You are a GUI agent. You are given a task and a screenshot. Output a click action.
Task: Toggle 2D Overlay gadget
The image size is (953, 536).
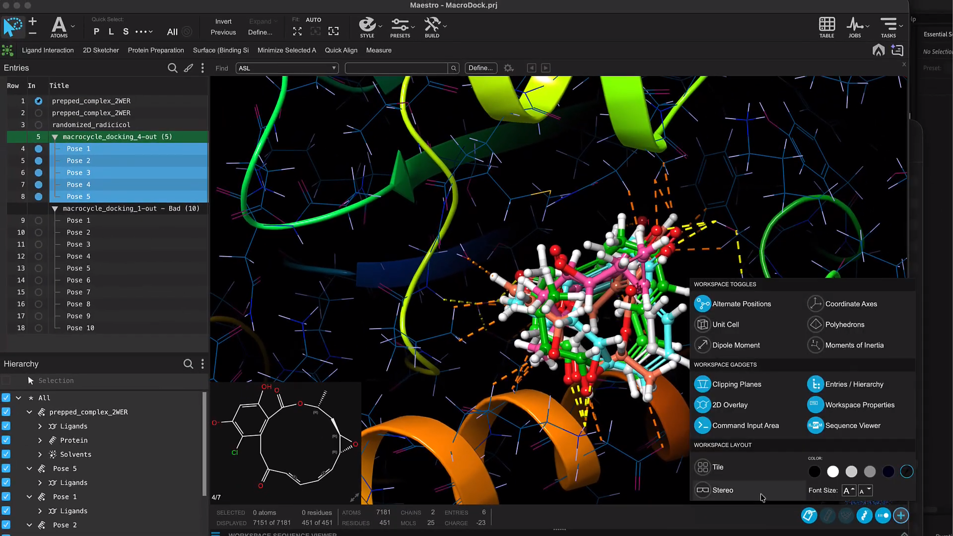[x=721, y=405]
